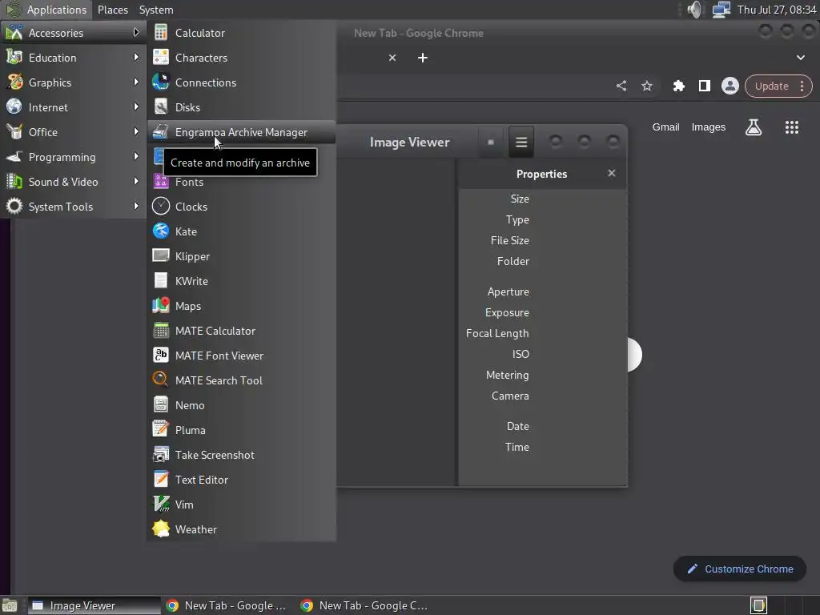Image resolution: width=820 pixels, height=615 pixels.
Task: Click the small square button in Image Viewer header
Action: point(491,142)
